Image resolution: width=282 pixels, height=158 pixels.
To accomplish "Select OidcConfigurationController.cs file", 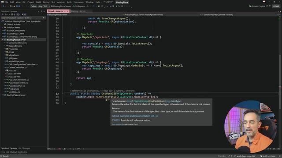I will click(23, 65).
